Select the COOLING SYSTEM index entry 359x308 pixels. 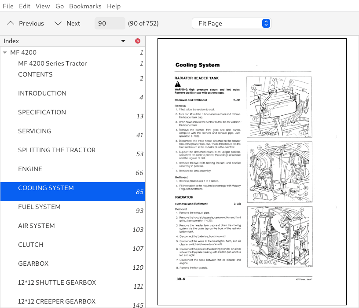coord(46,188)
